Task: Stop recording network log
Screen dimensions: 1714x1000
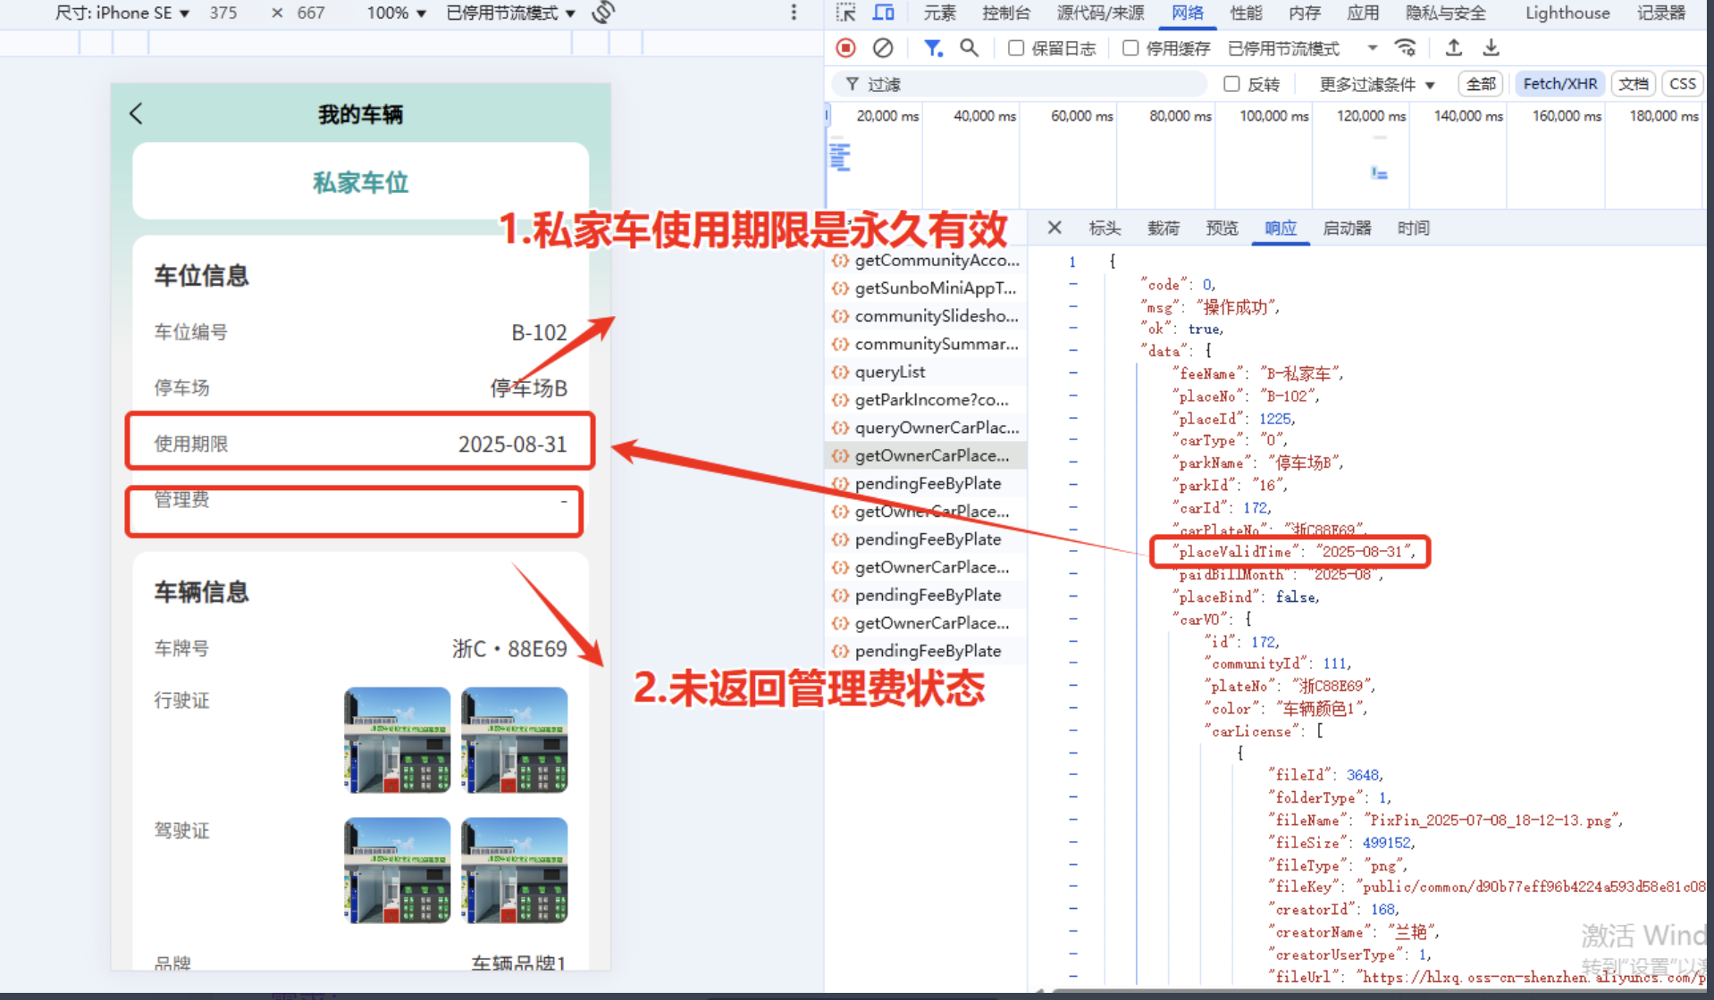Action: click(x=845, y=48)
